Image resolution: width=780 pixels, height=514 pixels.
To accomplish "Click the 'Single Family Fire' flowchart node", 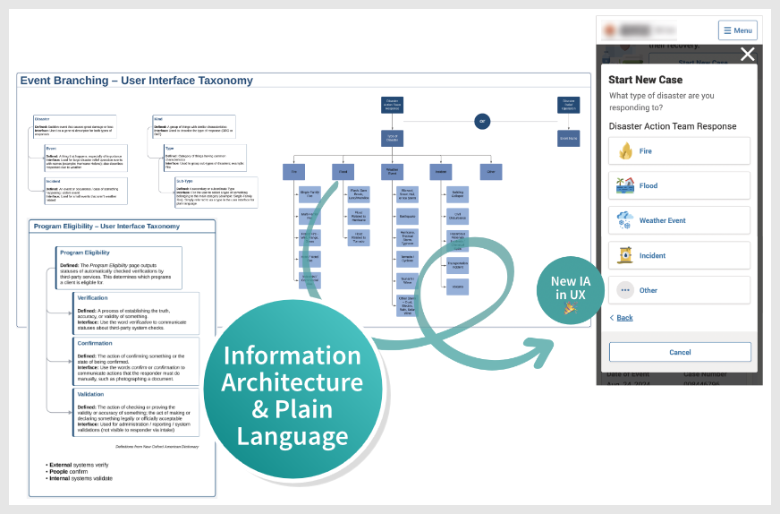I will click(309, 194).
